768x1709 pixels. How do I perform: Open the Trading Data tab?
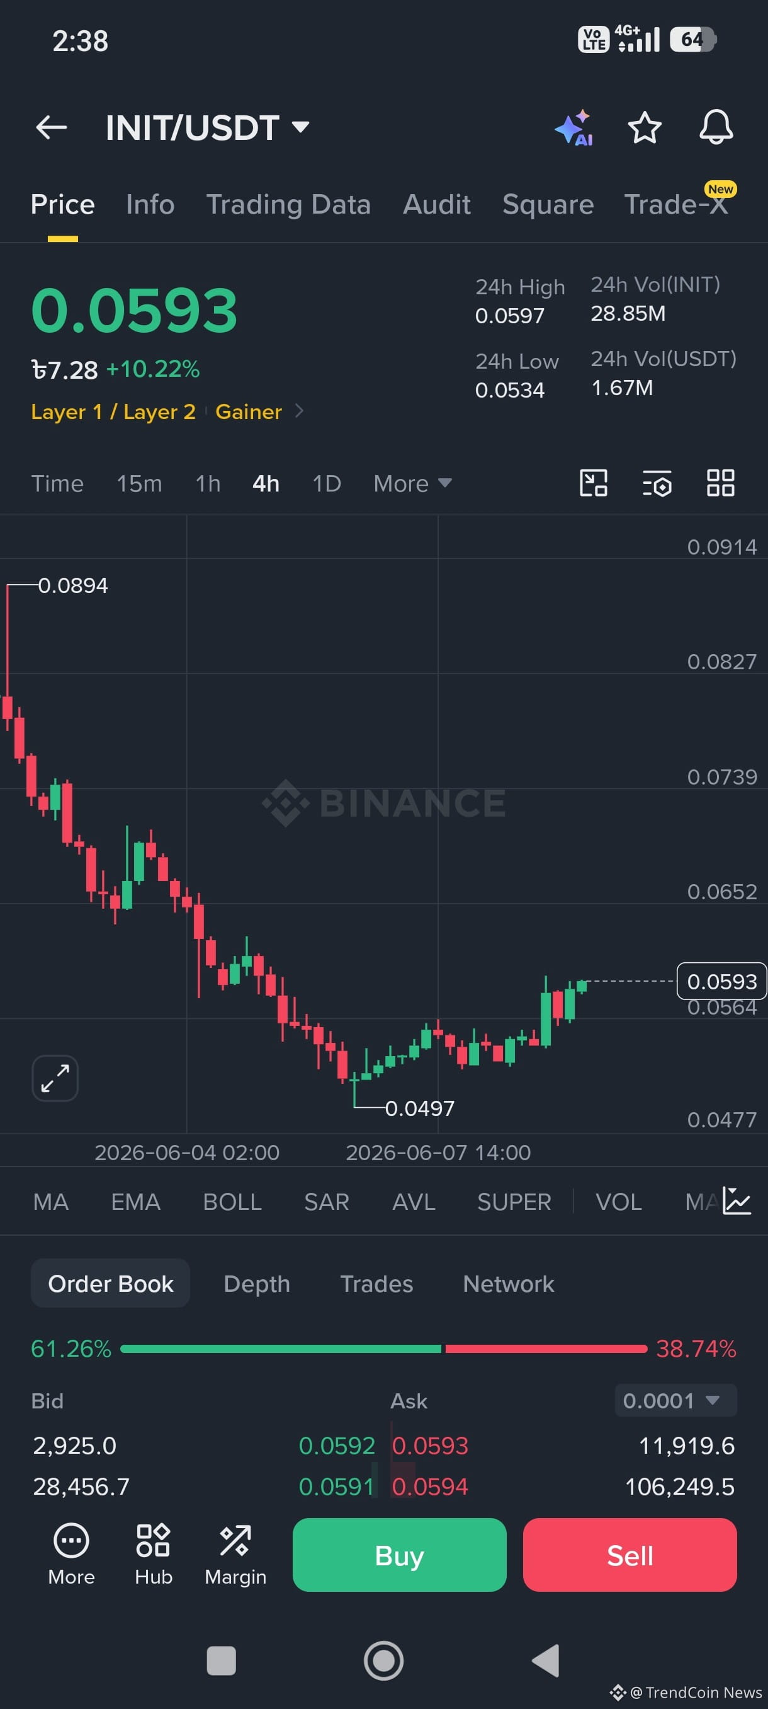(x=288, y=204)
